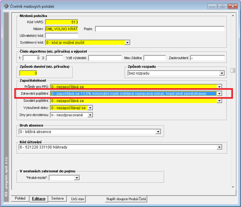Click the scrollbar down arrow

pos(233,187)
